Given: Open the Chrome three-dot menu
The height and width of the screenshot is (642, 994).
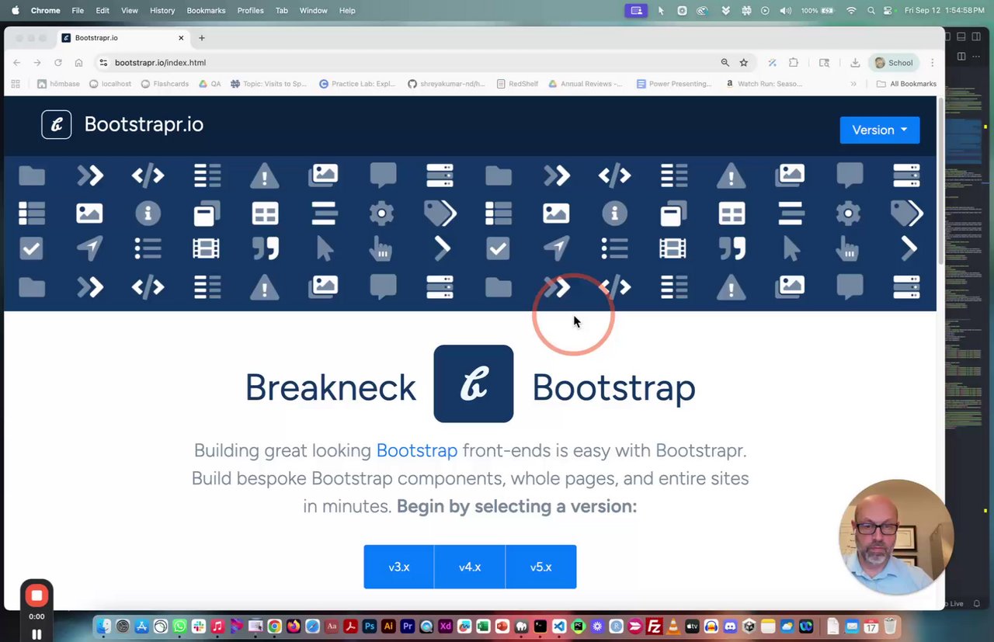Looking at the screenshot, I should [932, 63].
